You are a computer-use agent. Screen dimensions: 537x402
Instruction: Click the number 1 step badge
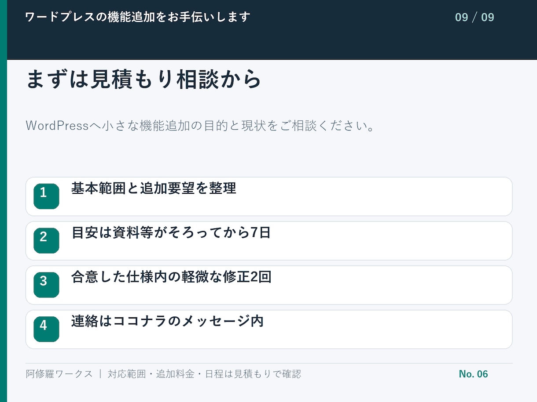pos(46,196)
